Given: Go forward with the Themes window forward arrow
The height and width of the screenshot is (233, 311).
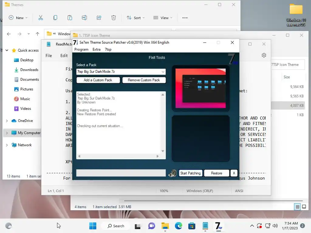Looking at the screenshot, I should point(19,34).
